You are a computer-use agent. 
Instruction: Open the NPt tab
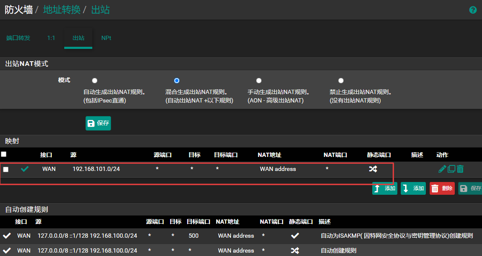[106, 38]
